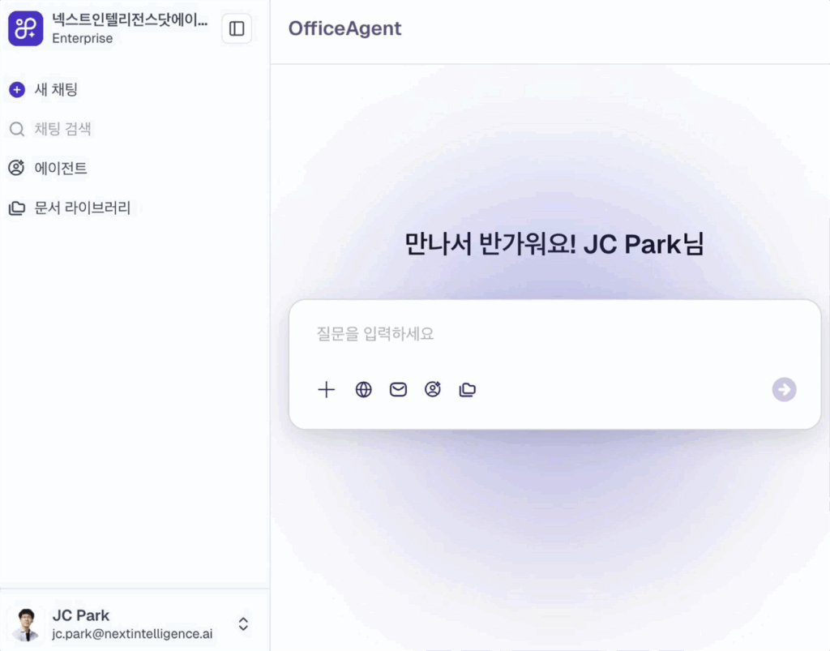Select the agent icon in the prompt box
Screen dimensions: 830x651
[433, 390]
